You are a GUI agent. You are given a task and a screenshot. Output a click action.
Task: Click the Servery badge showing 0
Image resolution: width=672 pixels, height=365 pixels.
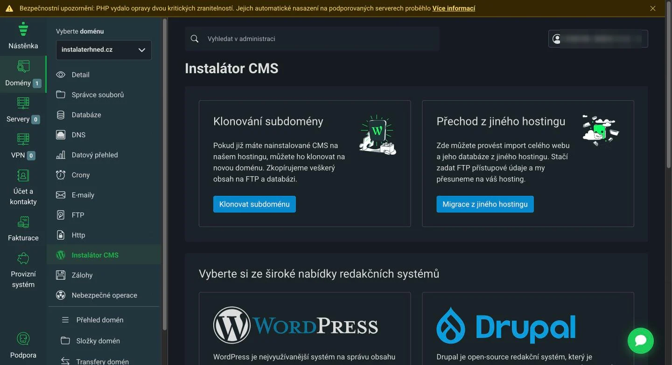pos(35,120)
